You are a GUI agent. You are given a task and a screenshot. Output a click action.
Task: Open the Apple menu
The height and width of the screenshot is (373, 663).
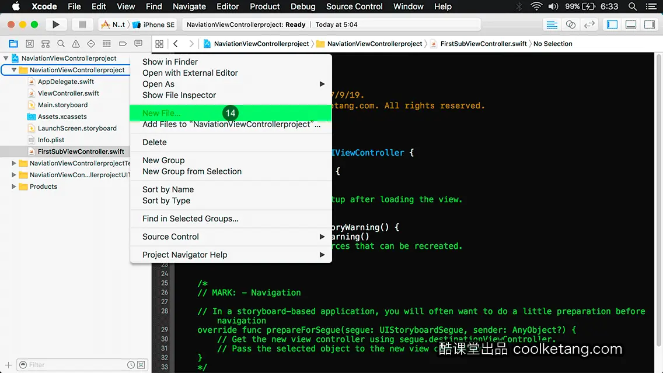click(16, 6)
